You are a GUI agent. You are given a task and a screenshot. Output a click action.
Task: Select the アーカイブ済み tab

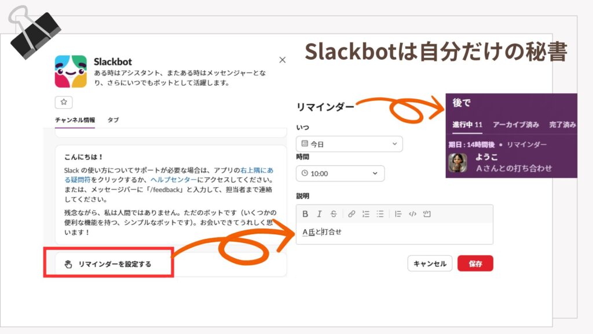pos(516,125)
